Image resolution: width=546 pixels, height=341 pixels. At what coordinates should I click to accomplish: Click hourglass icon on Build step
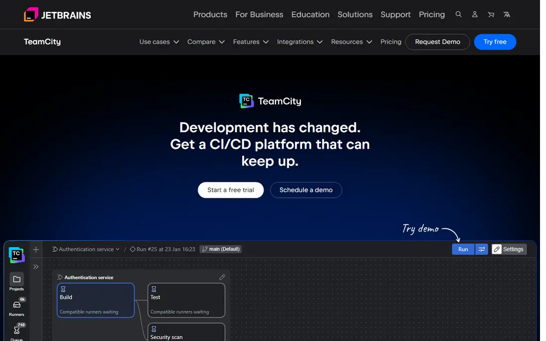(63, 289)
